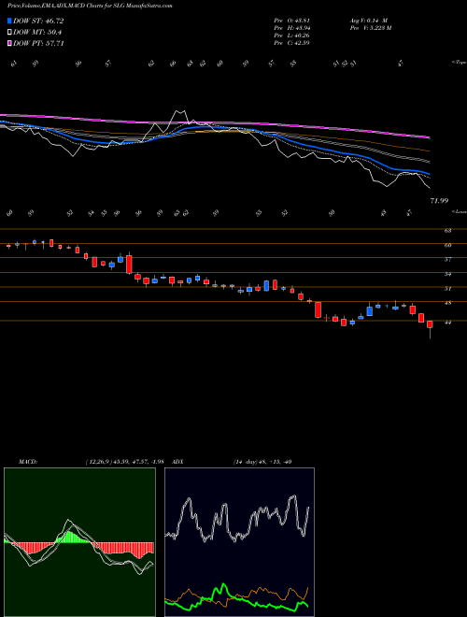The width and height of the screenshot is (467, 617).
Task: Click the 63 price axis label
Action: [x=447, y=231]
